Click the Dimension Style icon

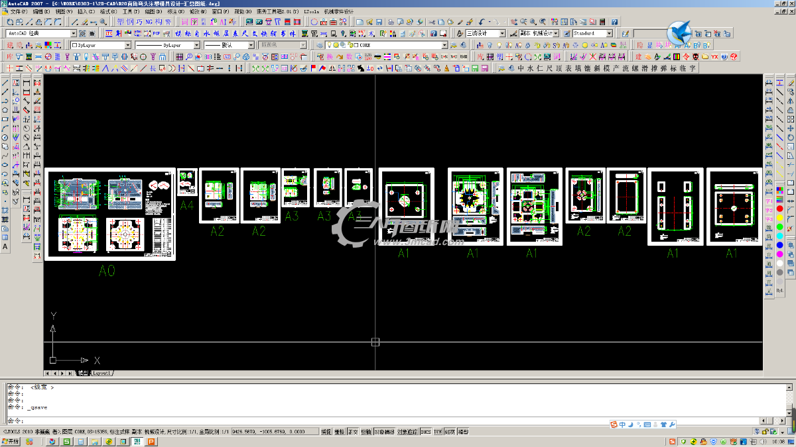click(513, 33)
